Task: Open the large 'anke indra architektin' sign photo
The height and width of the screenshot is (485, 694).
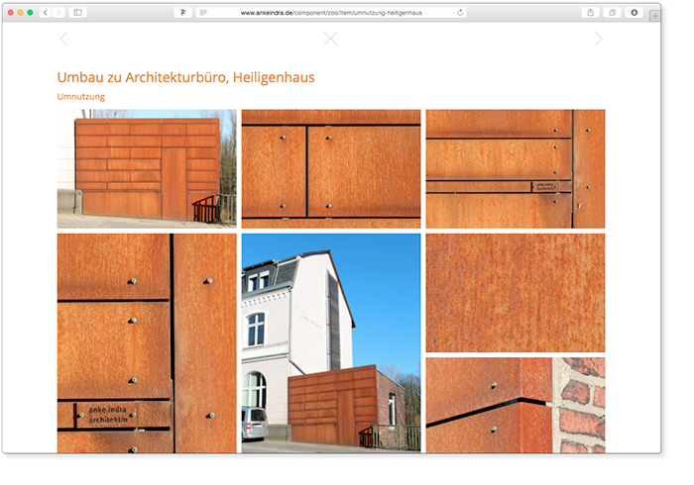Action: pos(147,342)
